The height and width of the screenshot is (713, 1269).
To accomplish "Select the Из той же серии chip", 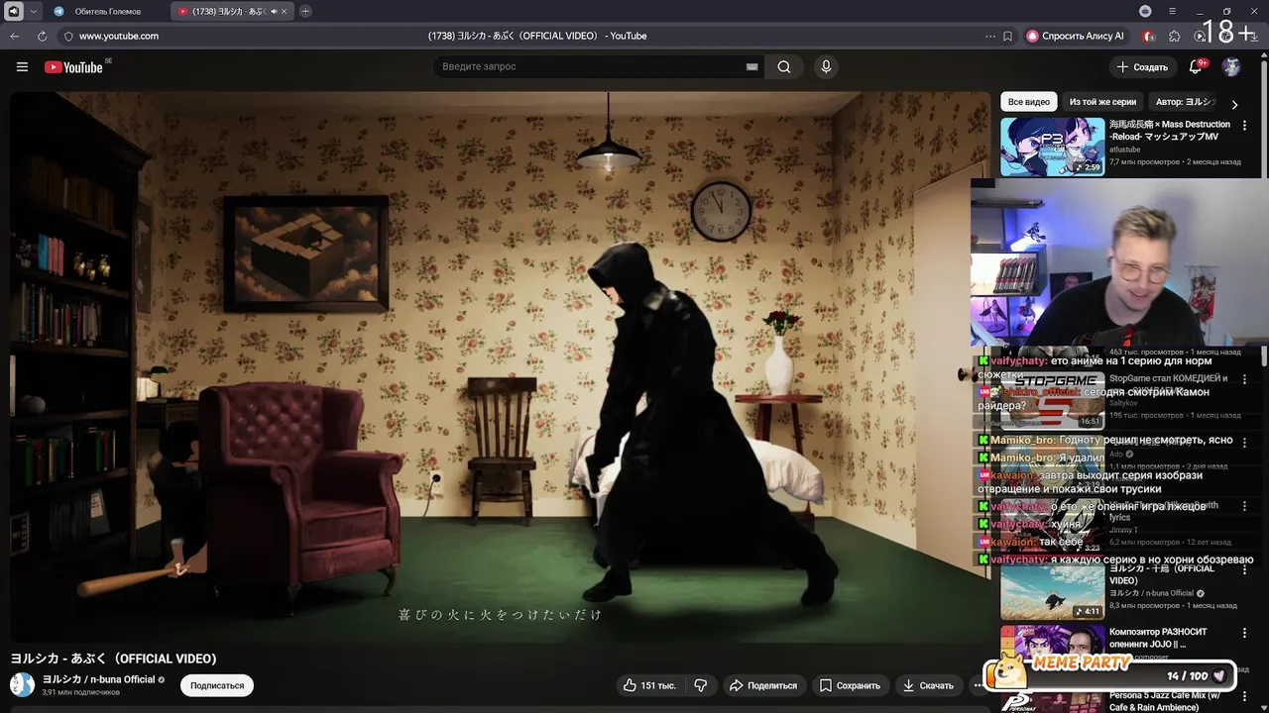I will click(x=1102, y=102).
